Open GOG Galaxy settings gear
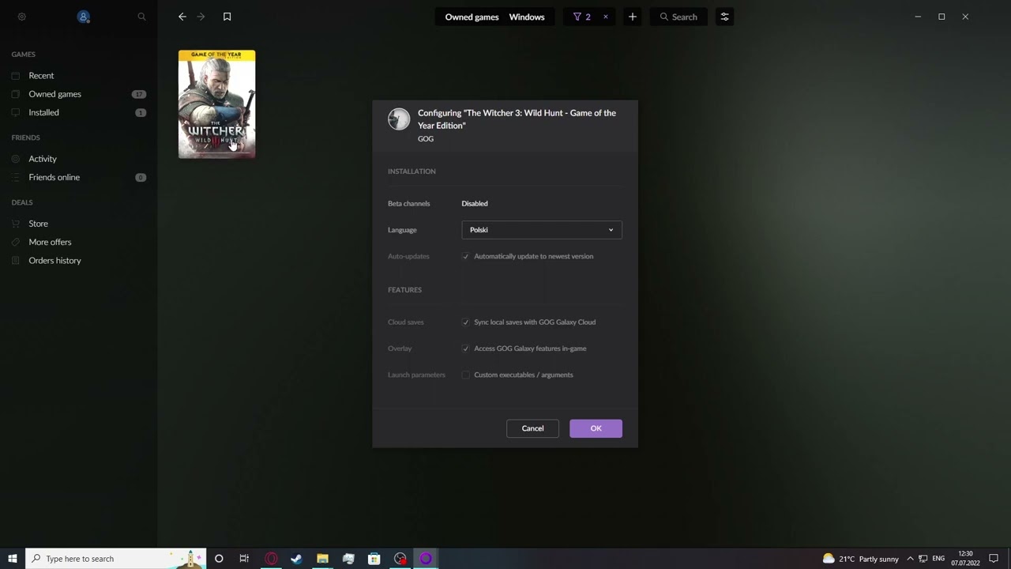1011x569 pixels. point(22,17)
